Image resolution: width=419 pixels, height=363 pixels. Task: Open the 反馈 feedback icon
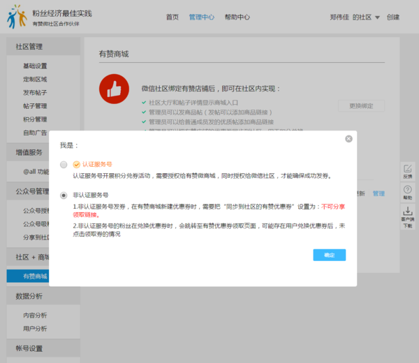408,172
